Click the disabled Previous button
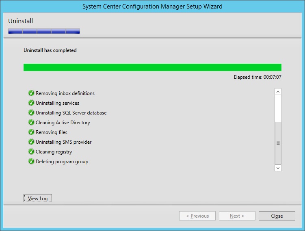 (x=197, y=216)
